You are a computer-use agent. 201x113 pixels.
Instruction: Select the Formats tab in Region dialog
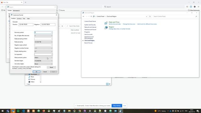10,10
